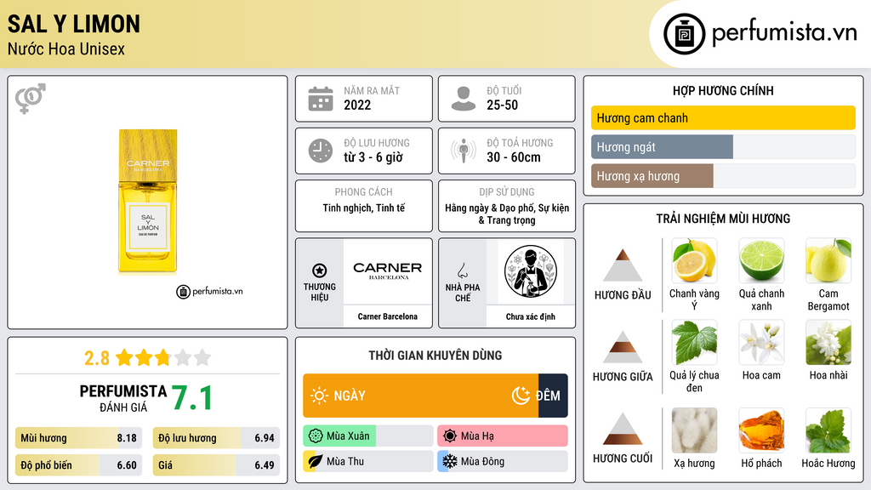The height and width of the screenshot is (490, 871).
Task: Click the Thời gian khuyên dùng heading
Action: (x=435, y=356)
